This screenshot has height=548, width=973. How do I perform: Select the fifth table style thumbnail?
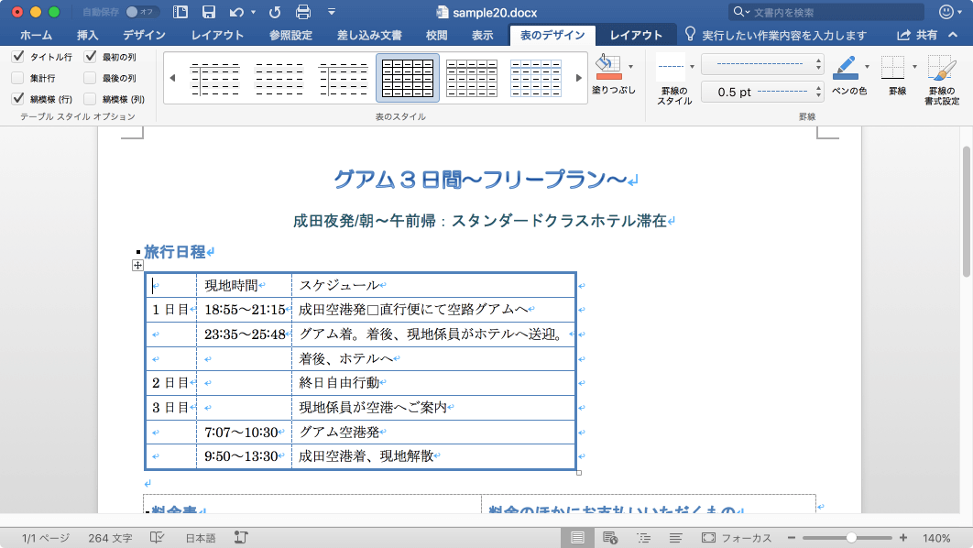472,78
